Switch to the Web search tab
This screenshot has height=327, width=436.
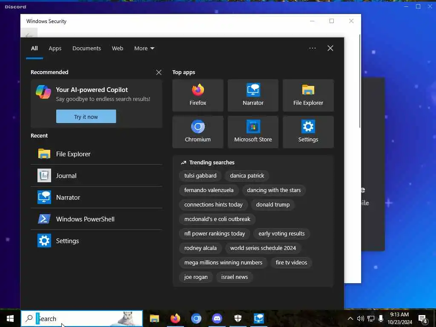coord(118,49)
